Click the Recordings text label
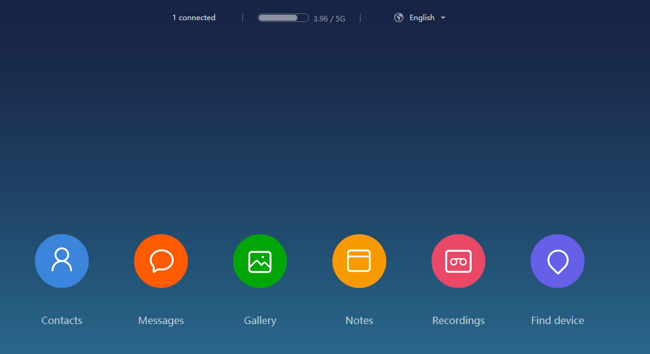650x354 pixels. pos(458,320)
